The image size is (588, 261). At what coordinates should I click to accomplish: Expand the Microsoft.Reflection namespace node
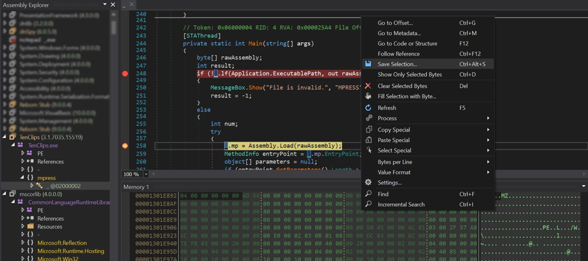point(23,243)
